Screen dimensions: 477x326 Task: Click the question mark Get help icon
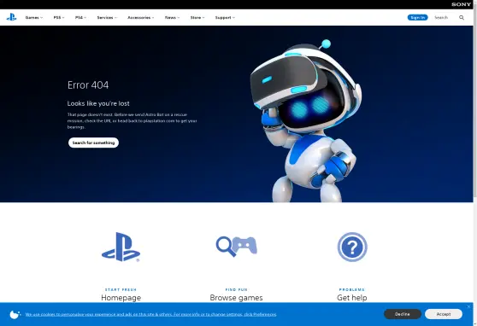(x=352, y=247)
